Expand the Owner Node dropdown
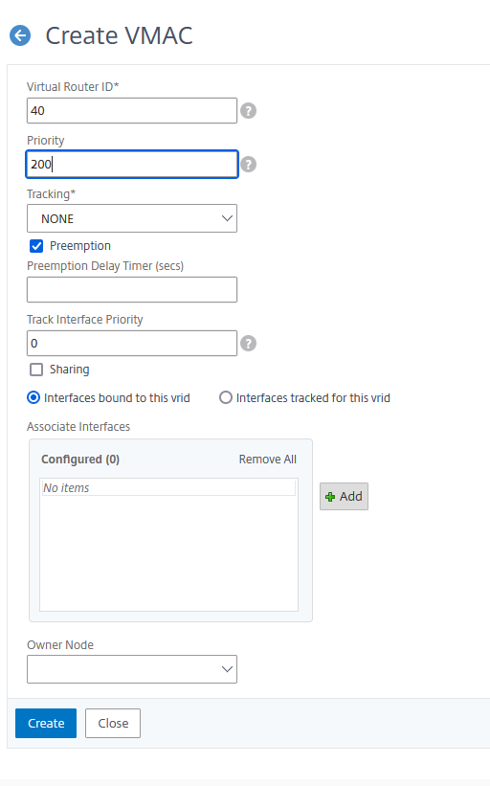This screenshot has height=786, width=490. coord(132,668)
